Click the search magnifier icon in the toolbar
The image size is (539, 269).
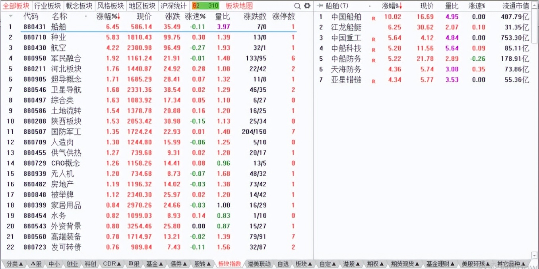tap(297, 6)
